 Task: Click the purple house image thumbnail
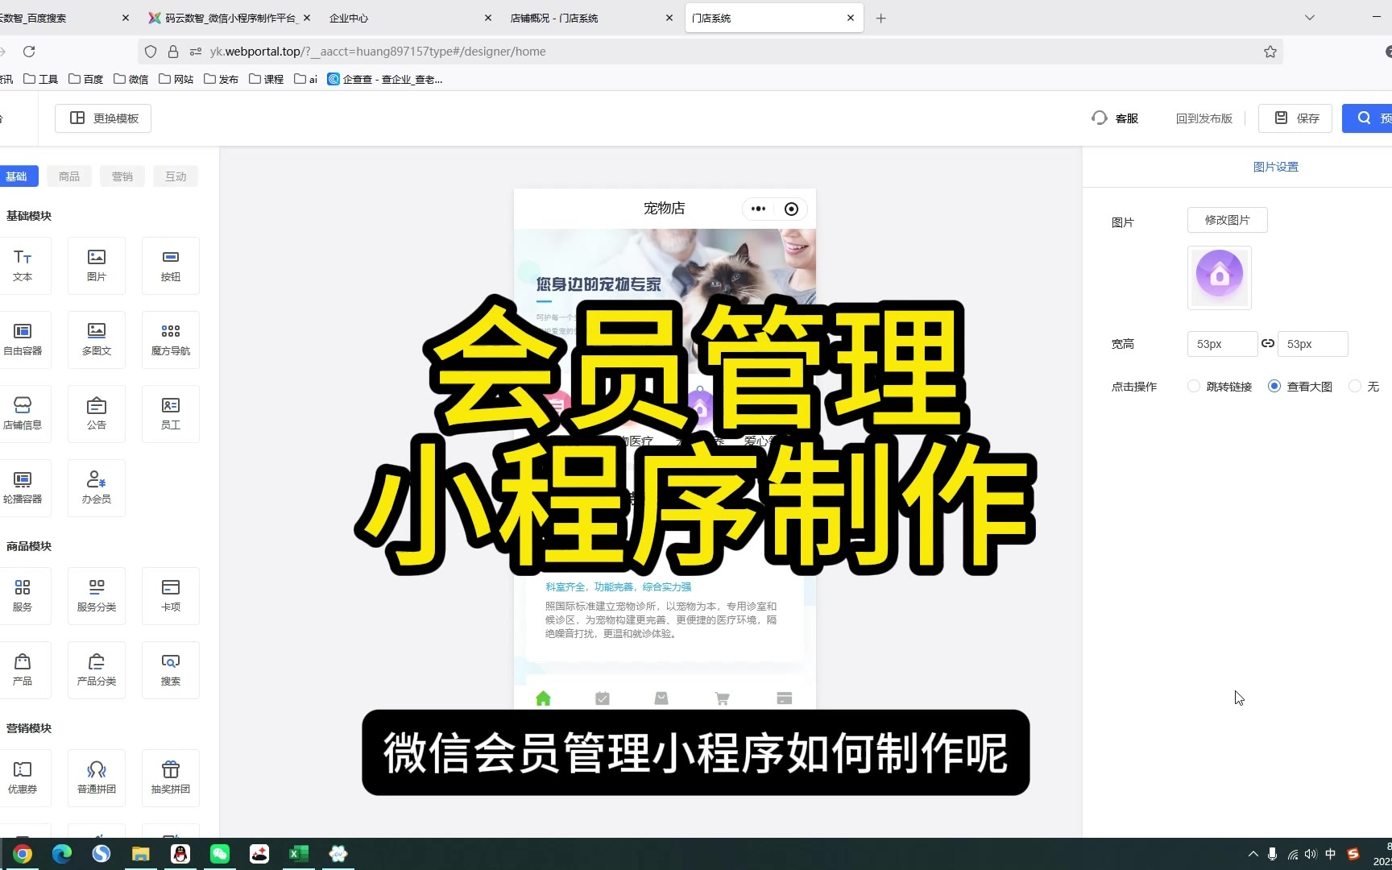(1220, 278)
